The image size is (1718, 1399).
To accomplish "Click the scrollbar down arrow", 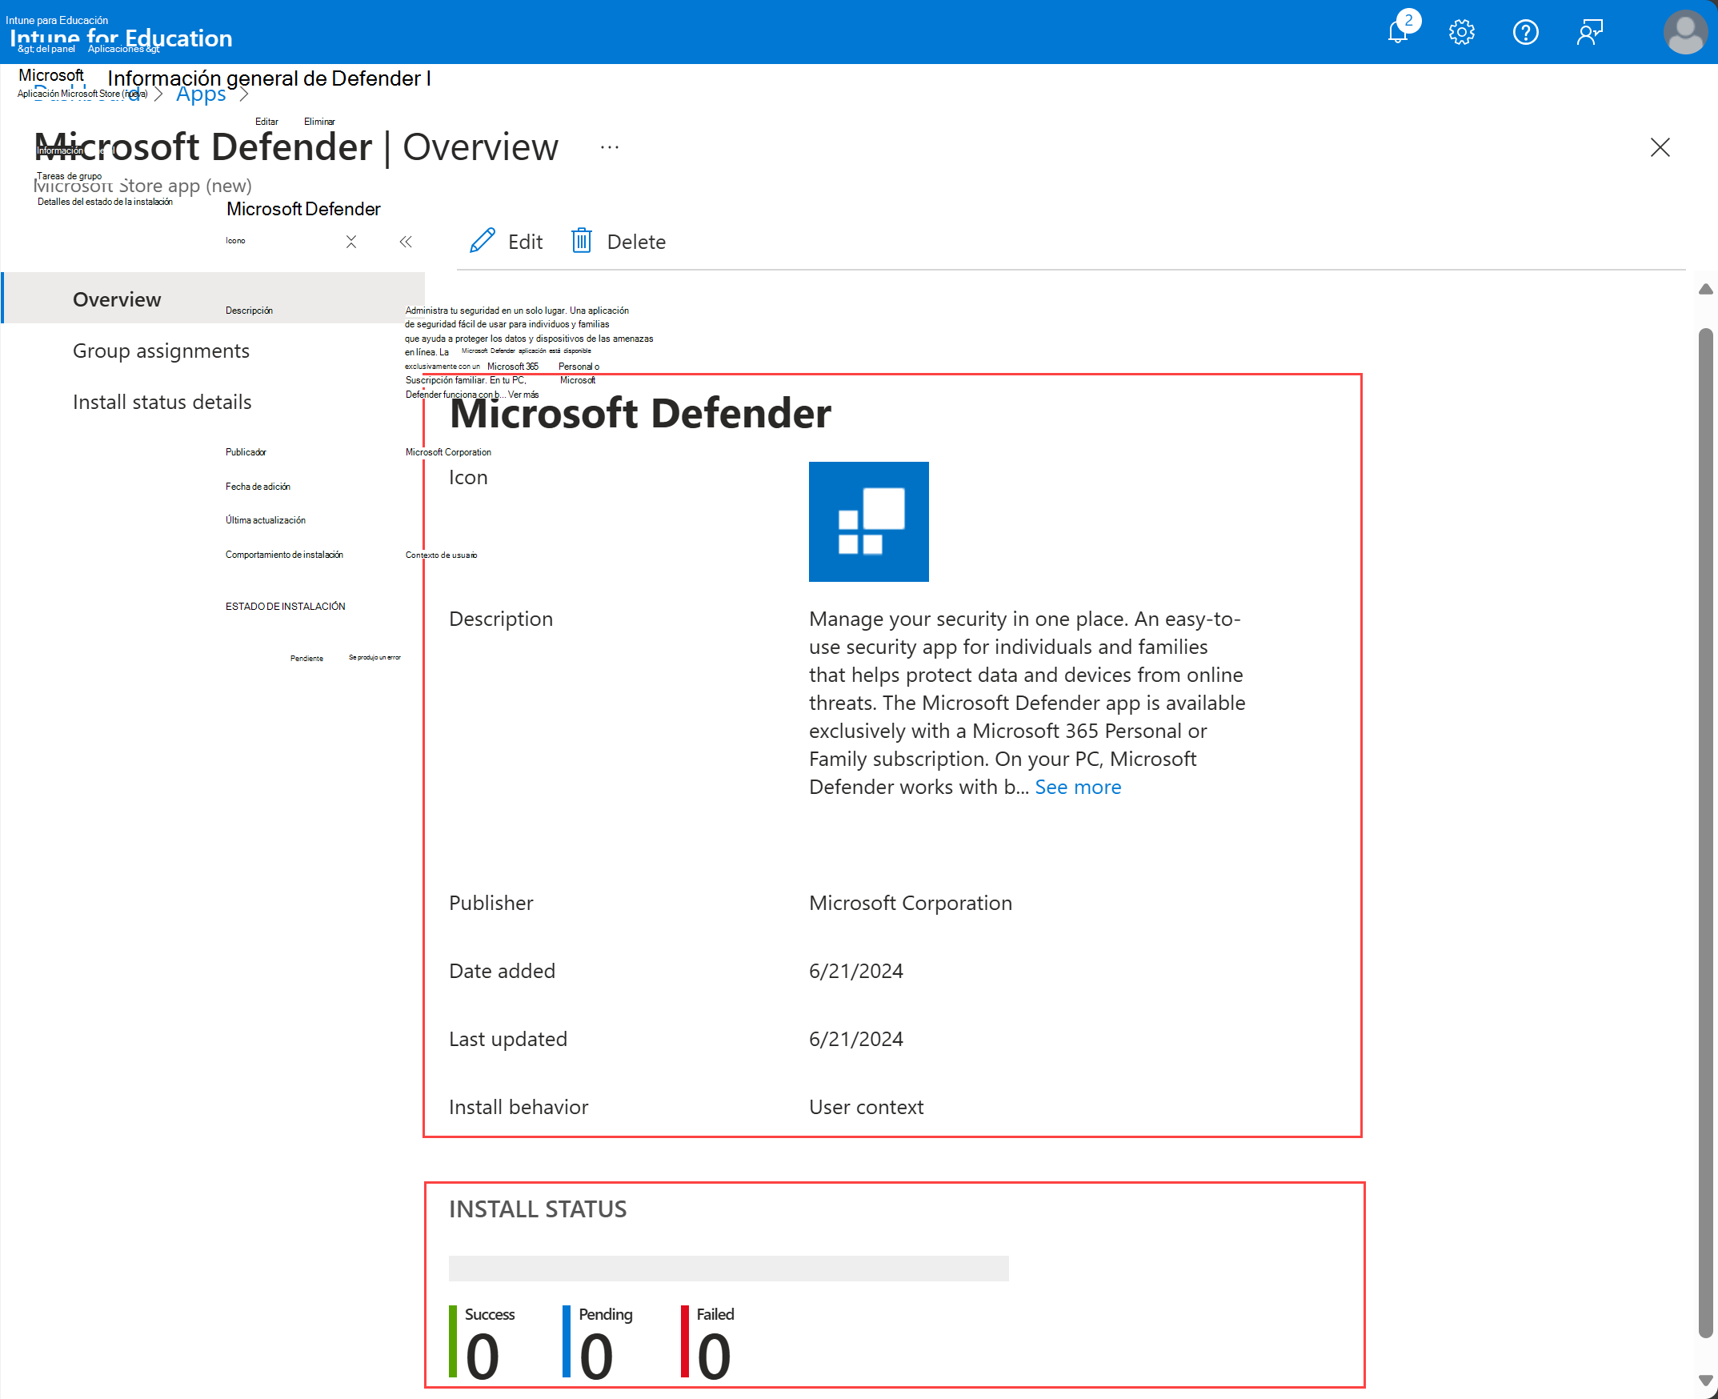I will [x=1705, y=1381].
